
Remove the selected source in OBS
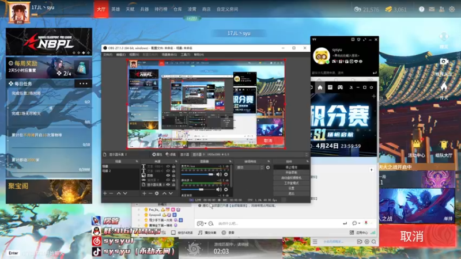[x=150, y=193]
